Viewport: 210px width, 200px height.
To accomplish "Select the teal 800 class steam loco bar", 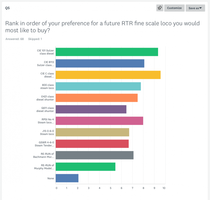I will coord(98,86).
